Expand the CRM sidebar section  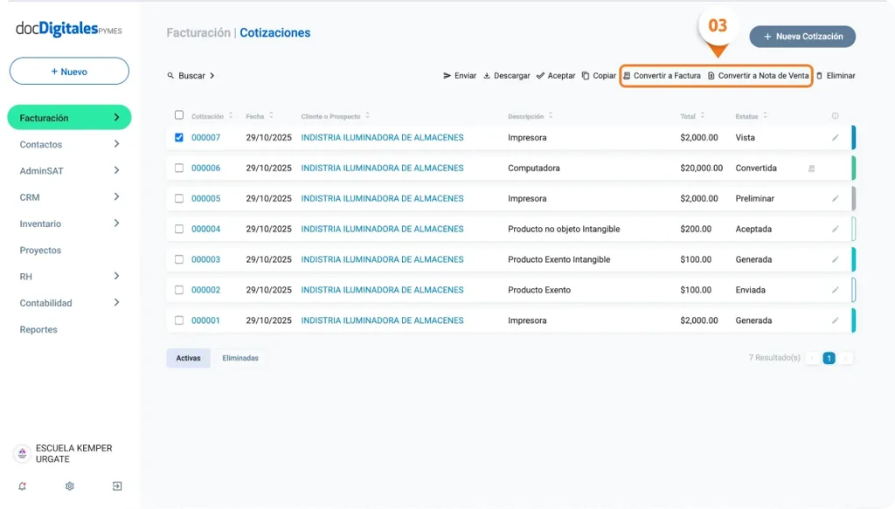pyautogui.click(x=116, y=197)
